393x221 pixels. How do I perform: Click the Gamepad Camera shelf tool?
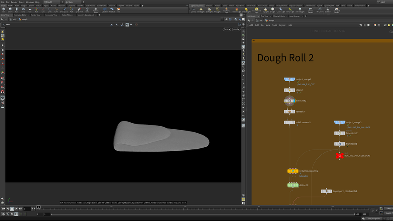coord(337,10)
